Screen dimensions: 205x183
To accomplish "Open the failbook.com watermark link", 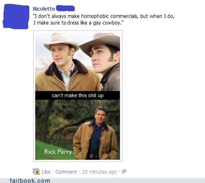I will pos(30,181).
